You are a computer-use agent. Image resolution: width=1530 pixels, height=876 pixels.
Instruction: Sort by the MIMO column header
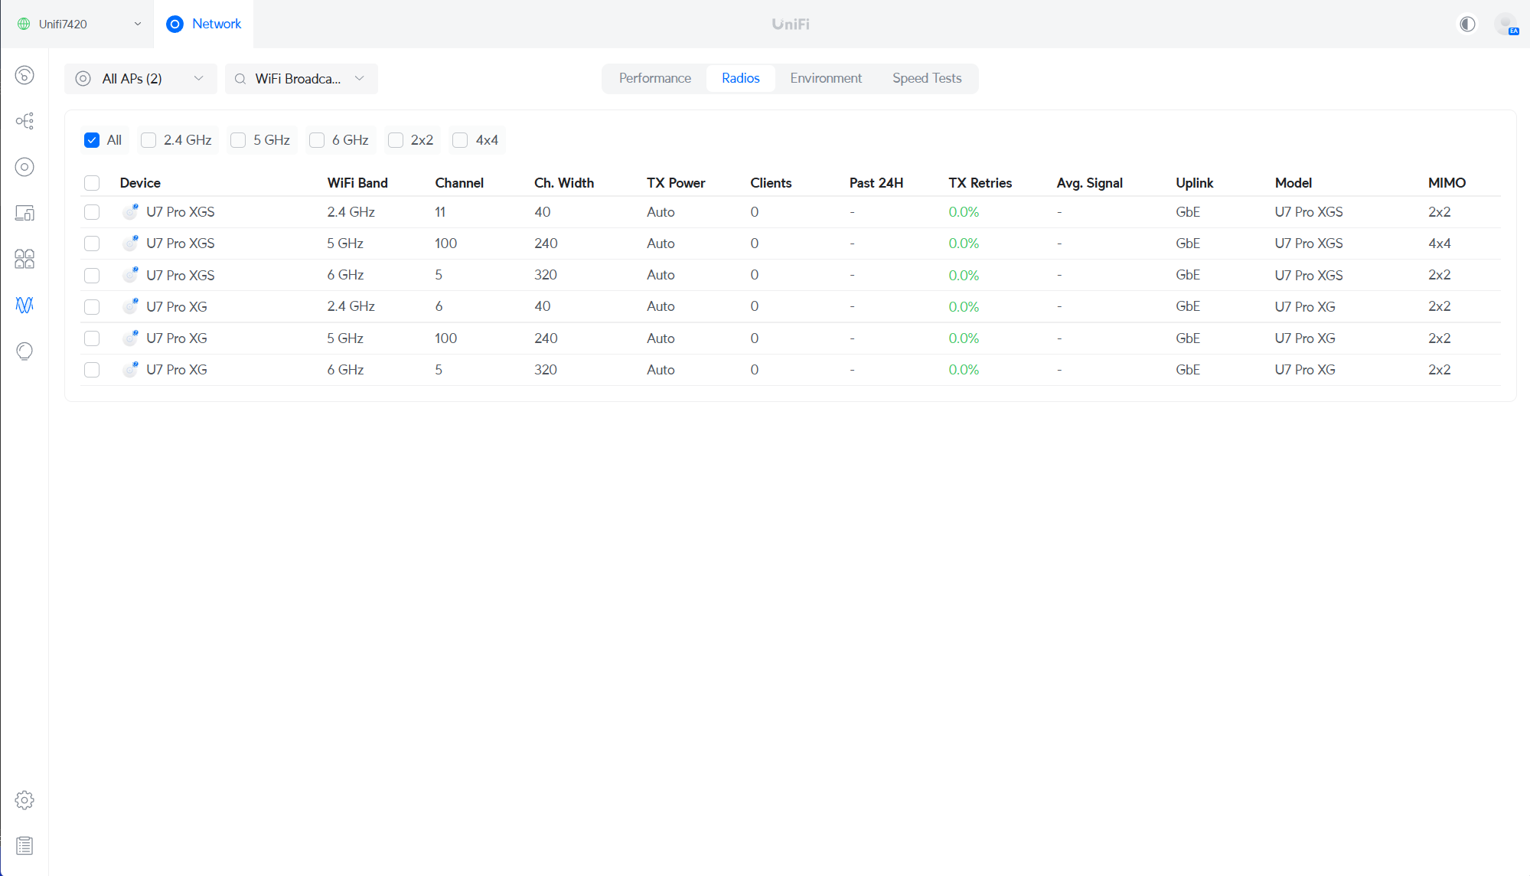[1447, 183]
